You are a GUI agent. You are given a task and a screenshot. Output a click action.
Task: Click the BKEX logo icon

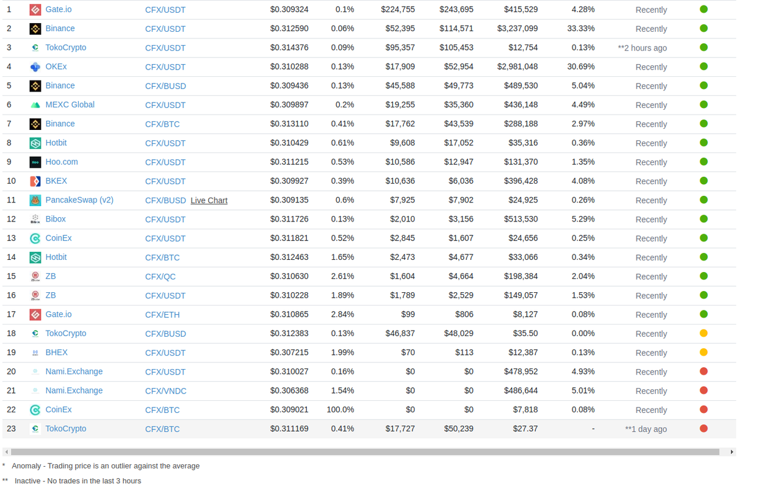tap(35, 181)
